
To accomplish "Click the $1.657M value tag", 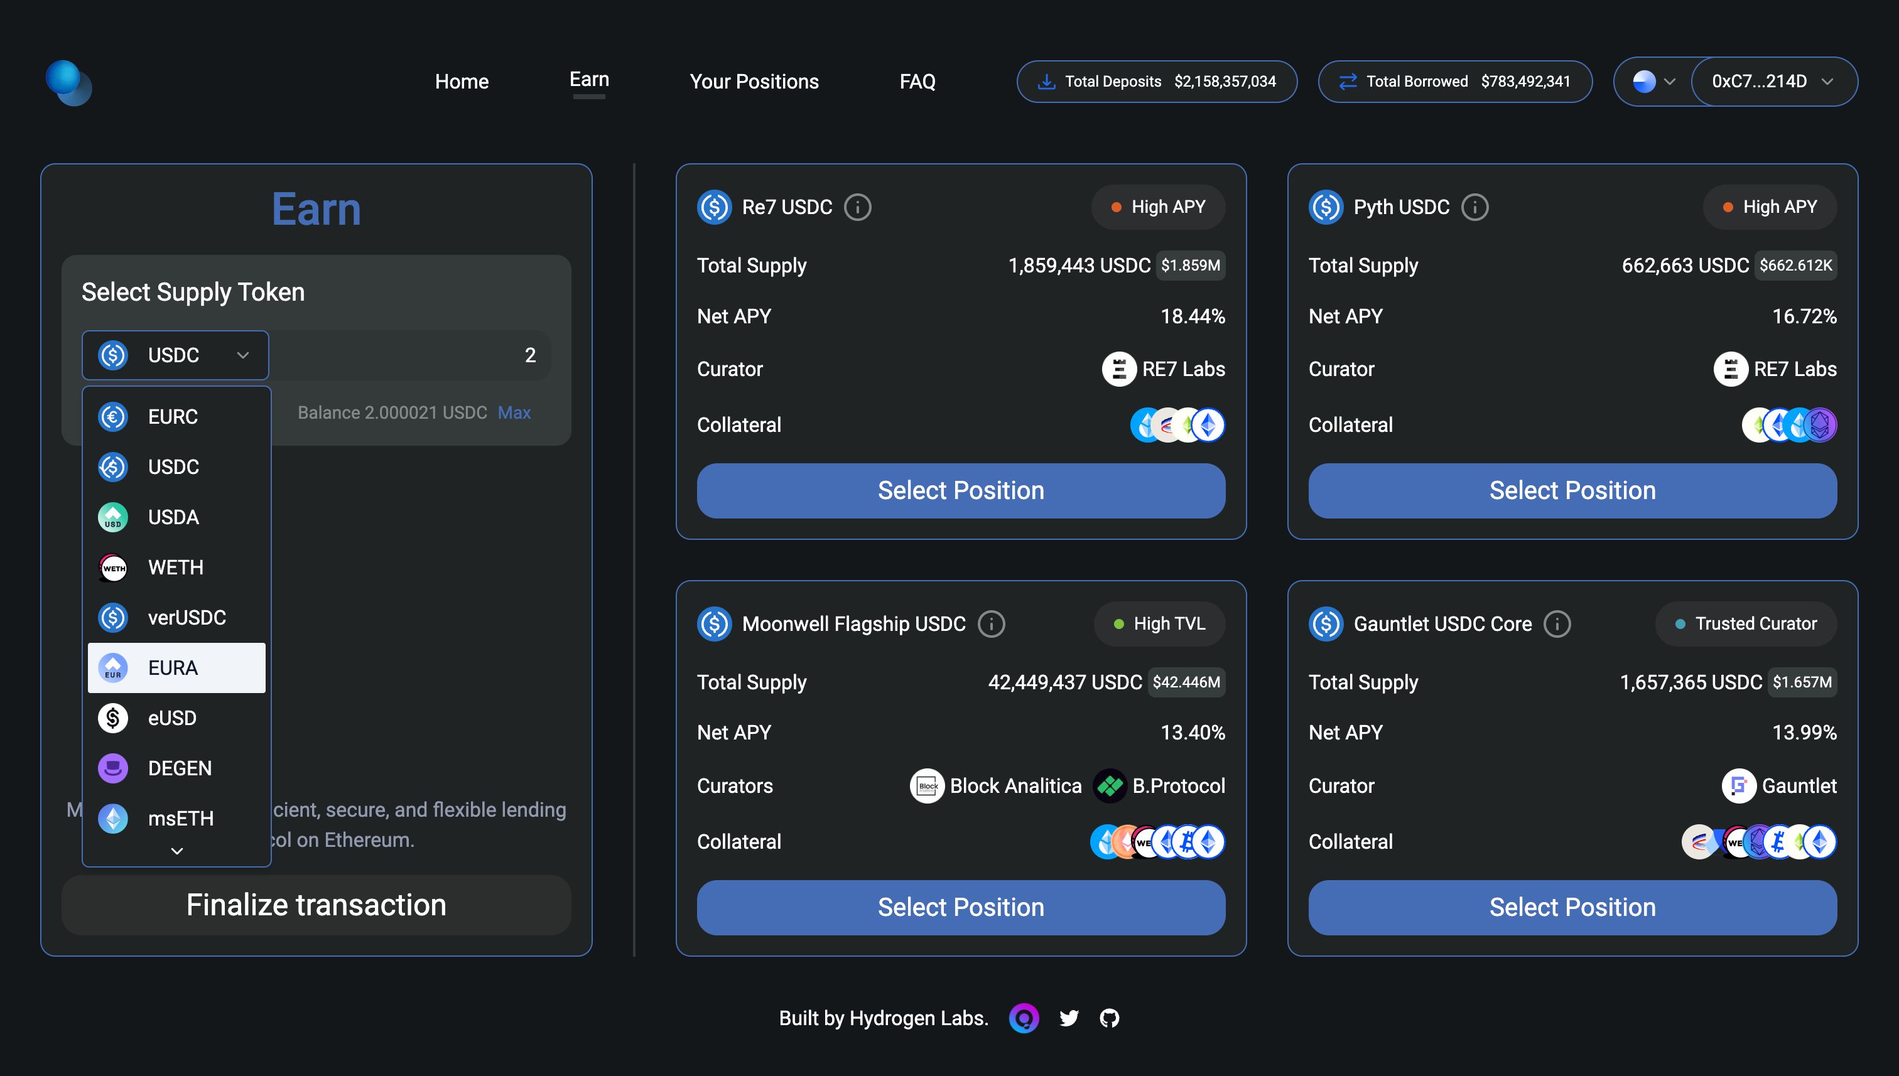I will pos(1802,682).
